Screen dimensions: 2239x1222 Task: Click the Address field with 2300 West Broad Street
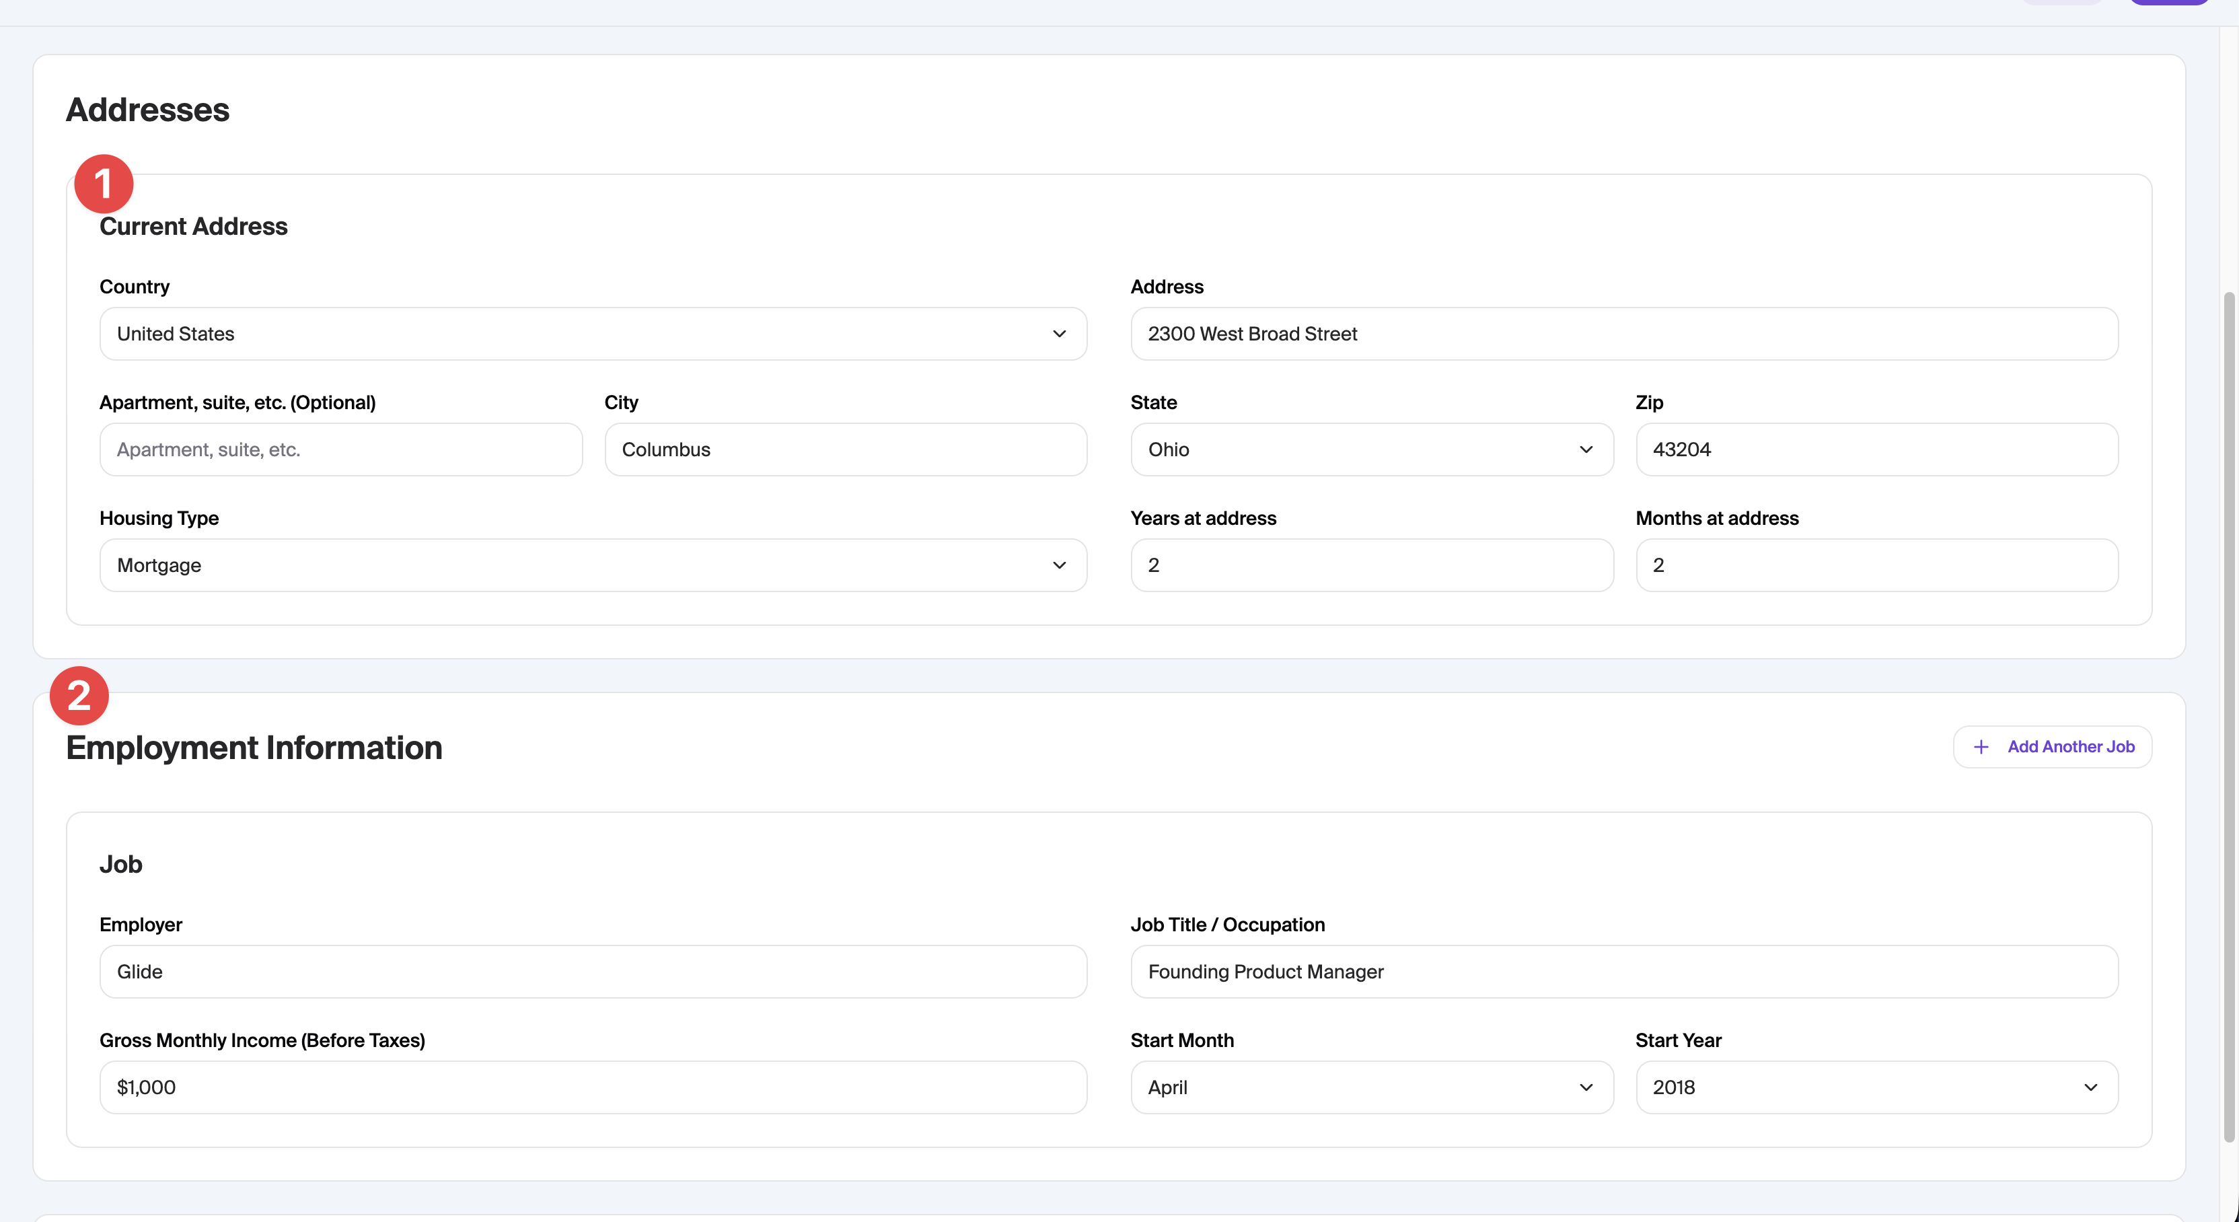tap(1623, 334)
